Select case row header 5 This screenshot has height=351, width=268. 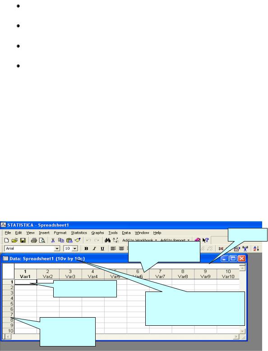8,304
